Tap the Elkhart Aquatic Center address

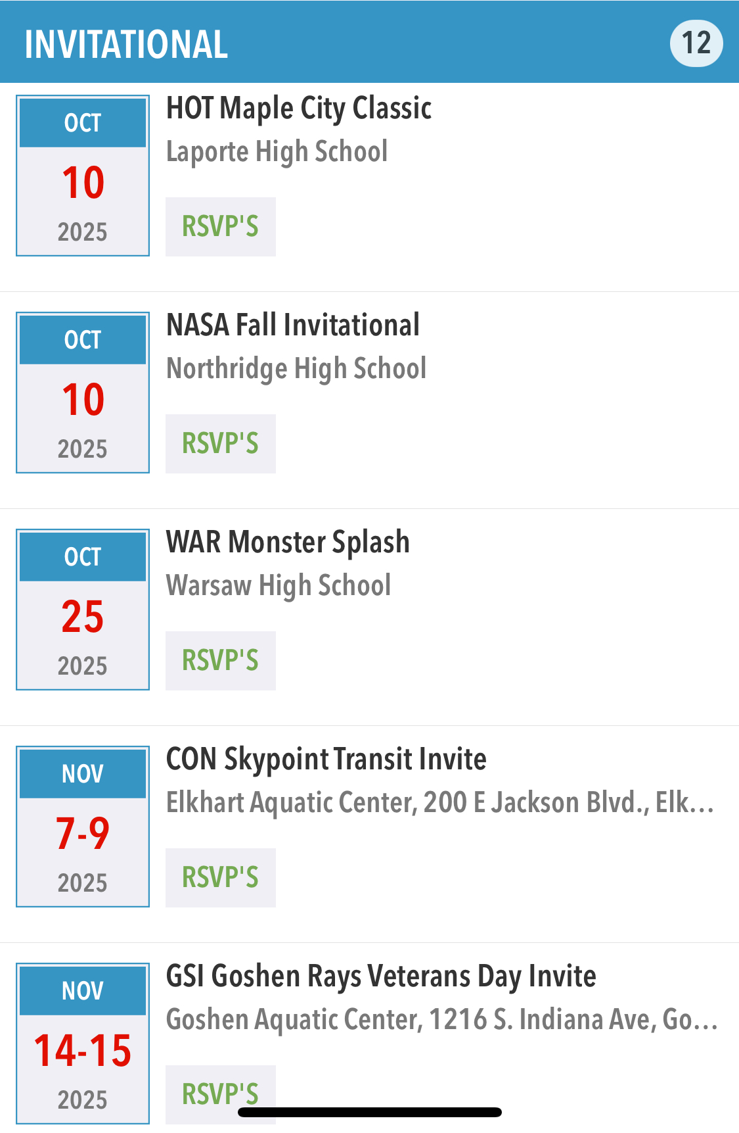[440, 803]
